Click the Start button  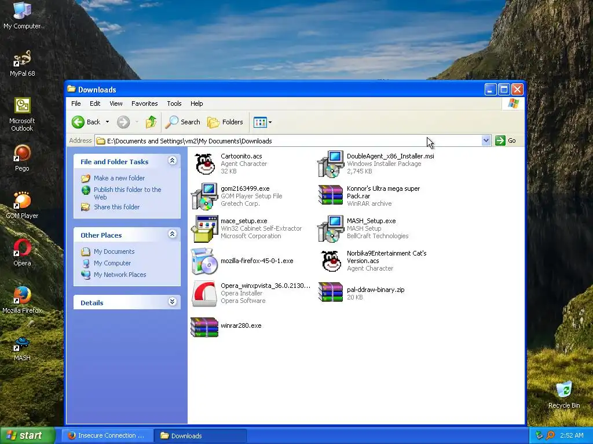coord(27,435)
